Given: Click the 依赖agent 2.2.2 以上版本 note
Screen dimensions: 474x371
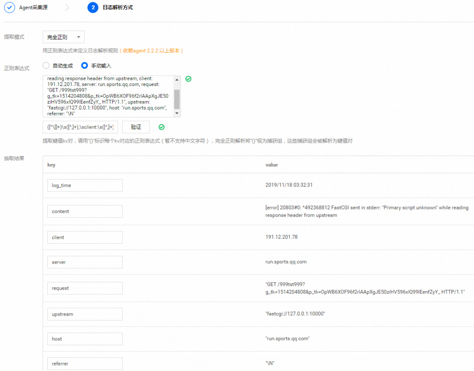Looking at the screenshot, I should pyautogui.click(x=151, y=51).
